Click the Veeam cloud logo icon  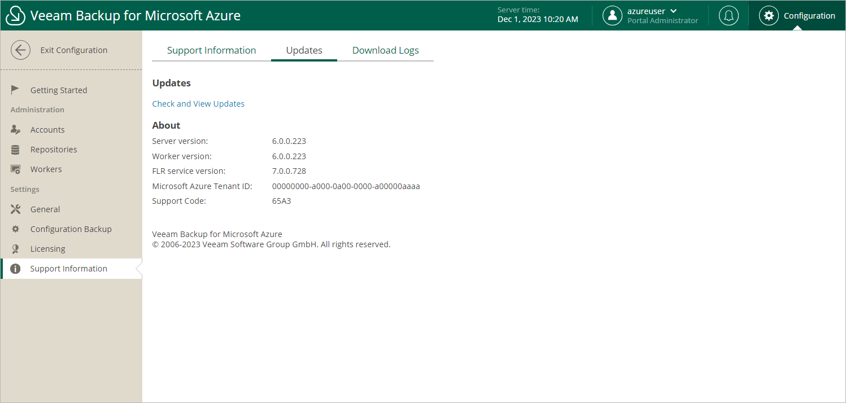coord(15,16)
